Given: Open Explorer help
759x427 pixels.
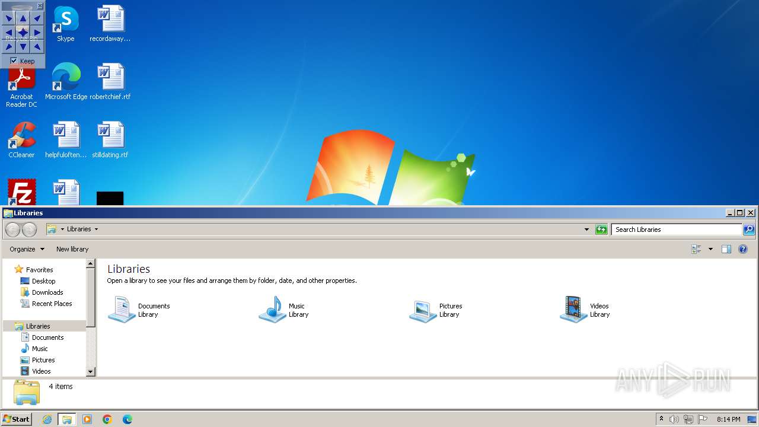Looking at the screenshot, I should click(743, 249).
